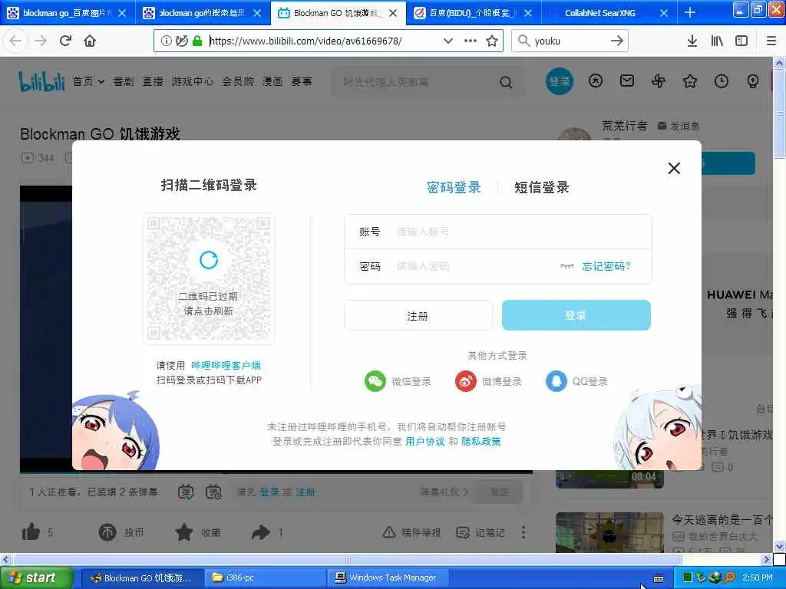Click the bilibili search magnifier icon
This screenshot has width=786, height=589.
pyautogui.click(x=507, y=82)
